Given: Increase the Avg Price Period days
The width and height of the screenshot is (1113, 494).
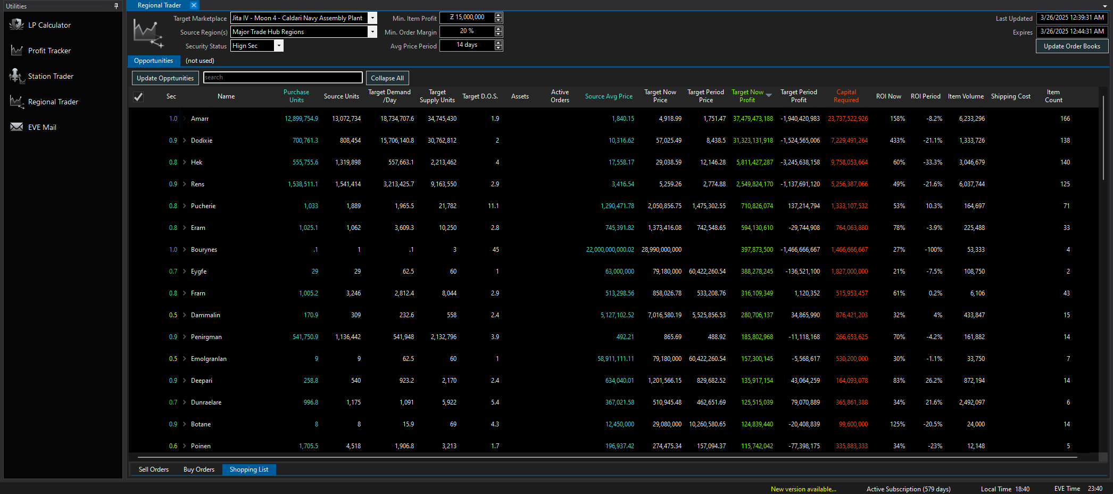Looking at the screenshot, I should pos(499,43).
